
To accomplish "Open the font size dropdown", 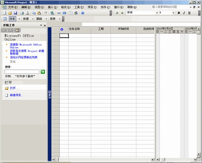I will (173, 13).
